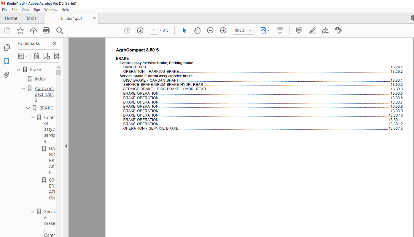The width and height of the screenshot is (414, 237).
Task: Choose the Selection arrow tool
Action: 184,30
